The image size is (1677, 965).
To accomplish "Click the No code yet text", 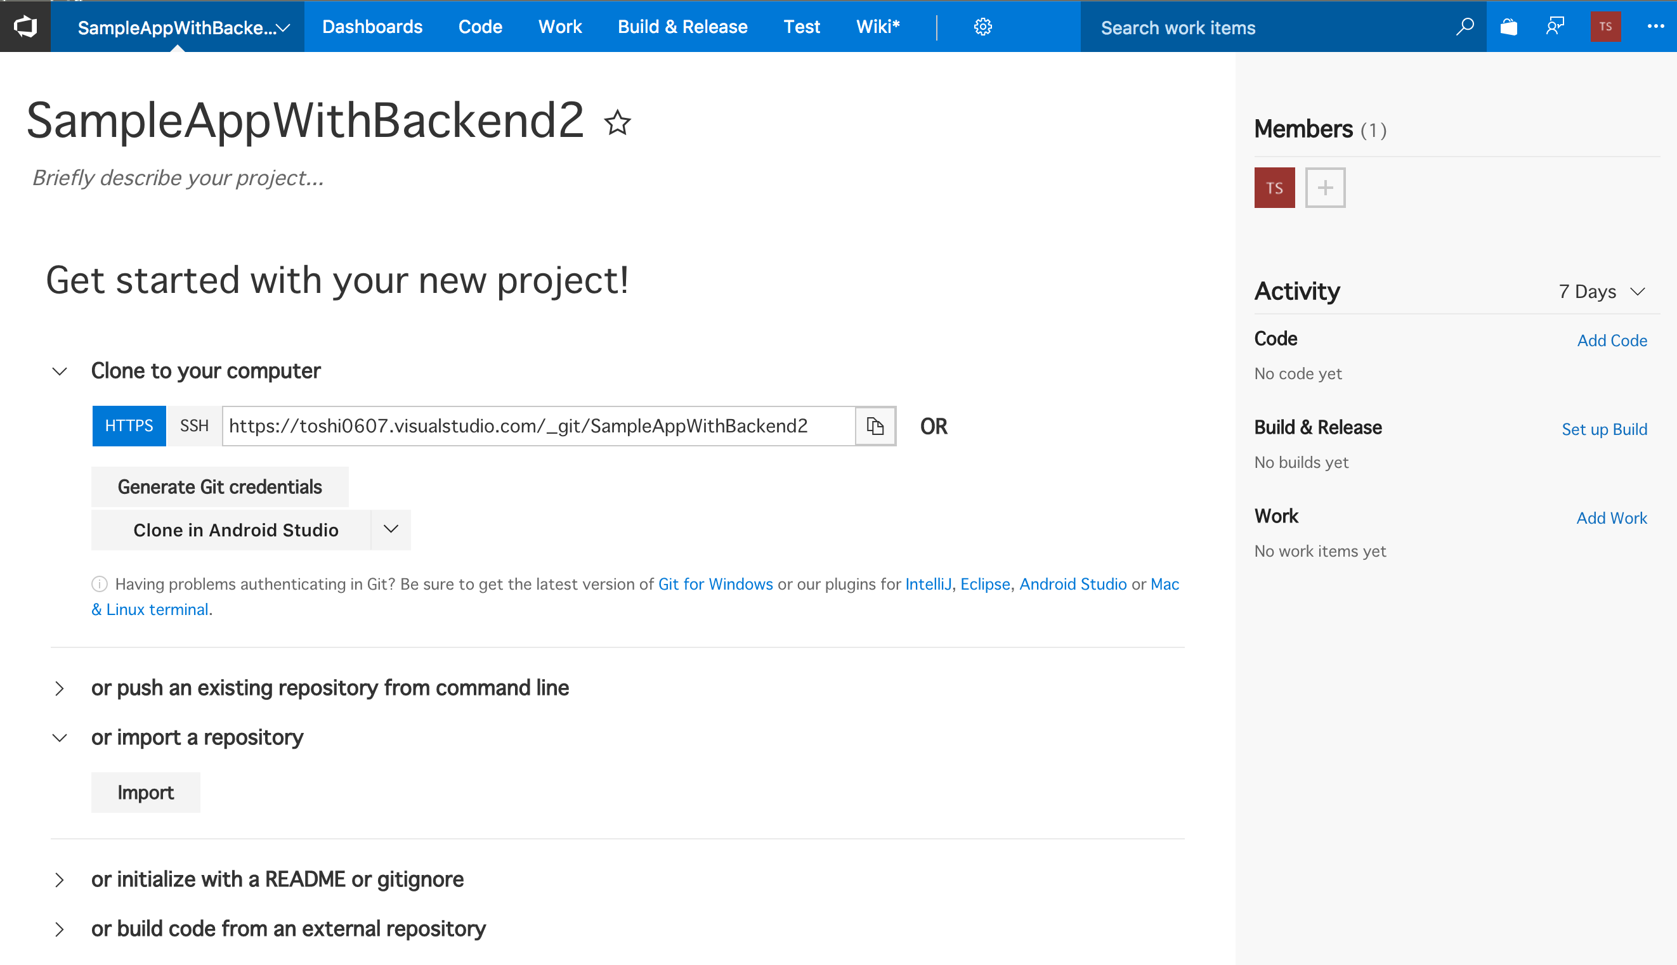I will tap(1298, 374).
